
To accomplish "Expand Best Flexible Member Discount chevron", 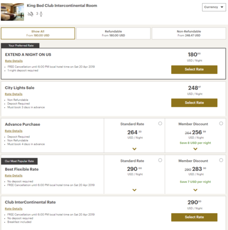I will coord(195,190).
